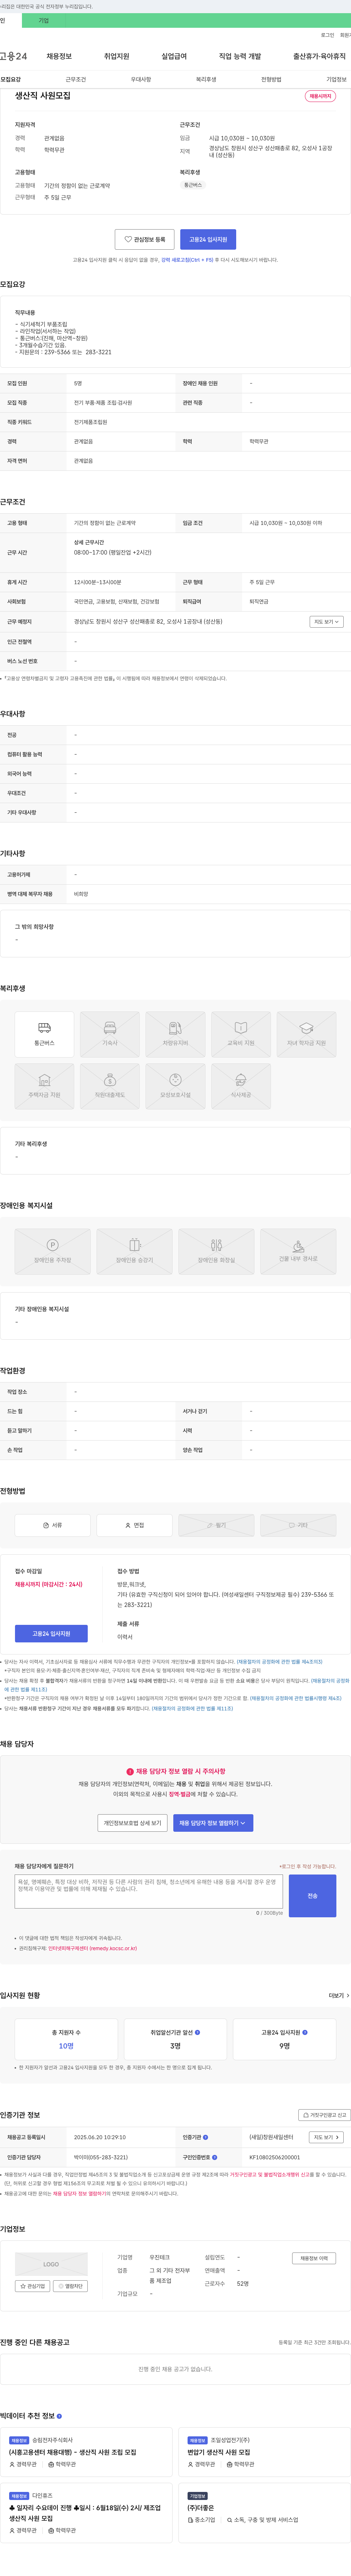351x2576 pixels.
Task: Expand 채용 담당자 정보 열람하기
Action: (x=213, y=1823)
